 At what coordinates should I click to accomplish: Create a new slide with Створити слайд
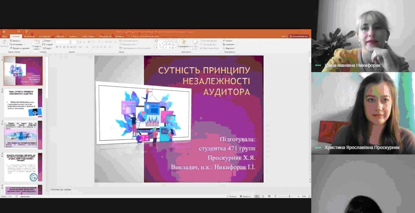pos(37,44)
